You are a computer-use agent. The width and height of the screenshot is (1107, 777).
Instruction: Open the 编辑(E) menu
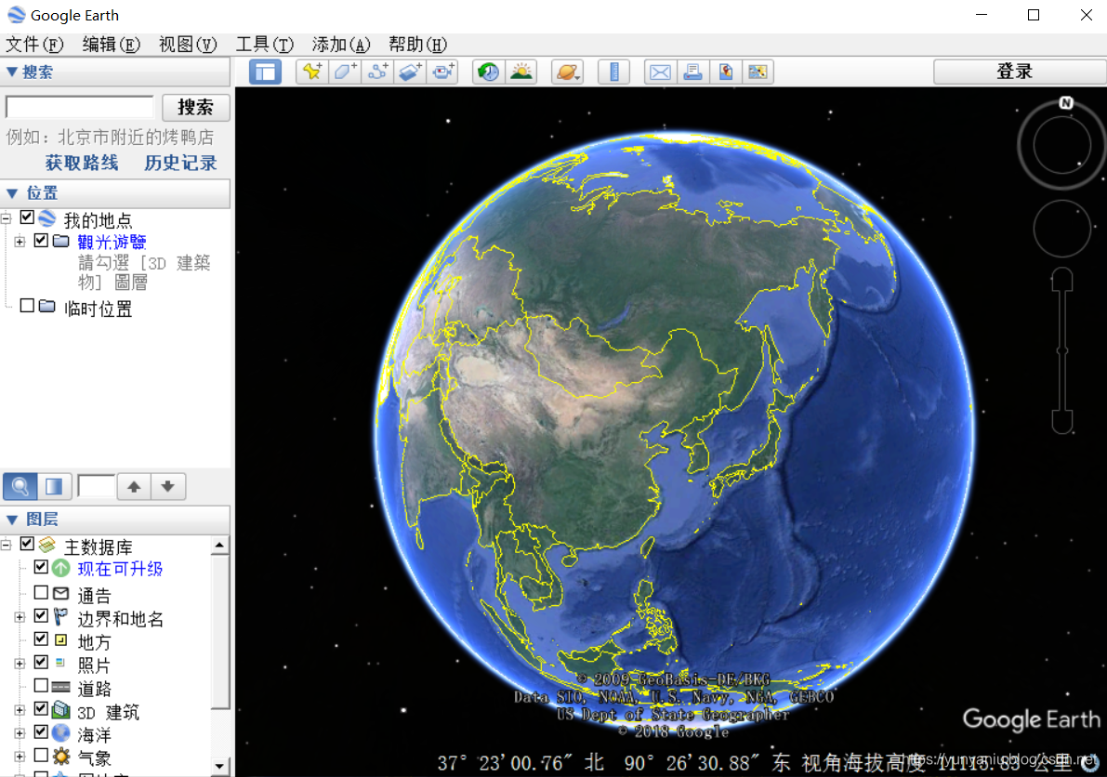tap(111, 45)
